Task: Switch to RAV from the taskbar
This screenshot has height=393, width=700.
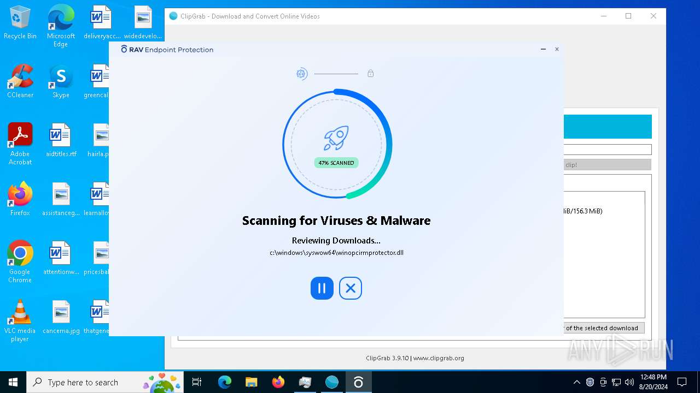Action: click(x=358, y=382)
